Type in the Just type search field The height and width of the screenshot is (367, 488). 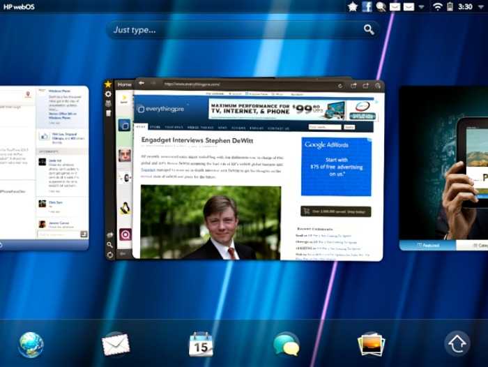pos(230,30)
